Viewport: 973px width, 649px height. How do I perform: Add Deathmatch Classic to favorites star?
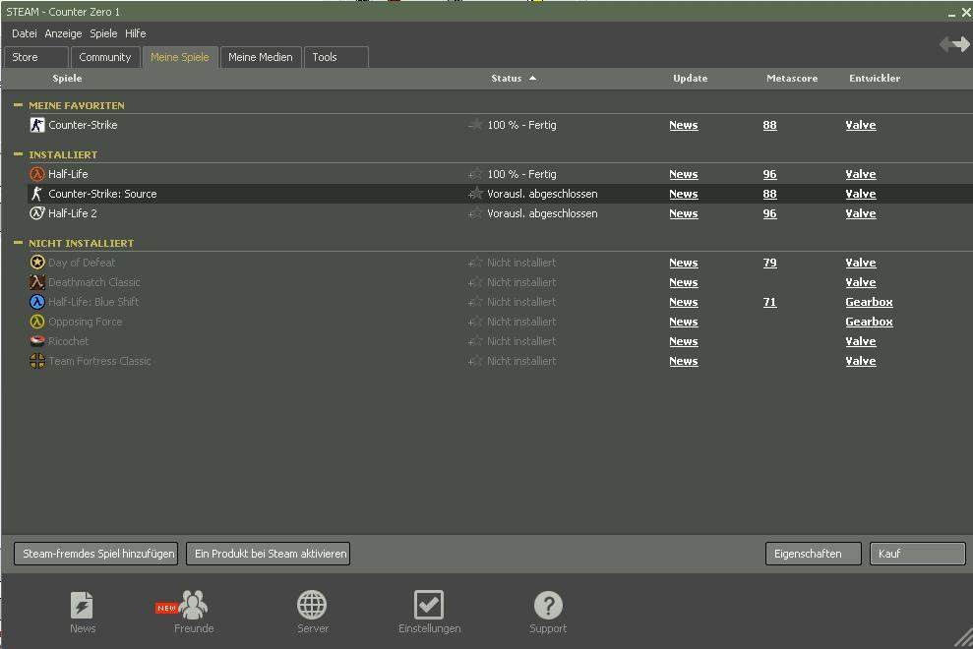(475, 282)
